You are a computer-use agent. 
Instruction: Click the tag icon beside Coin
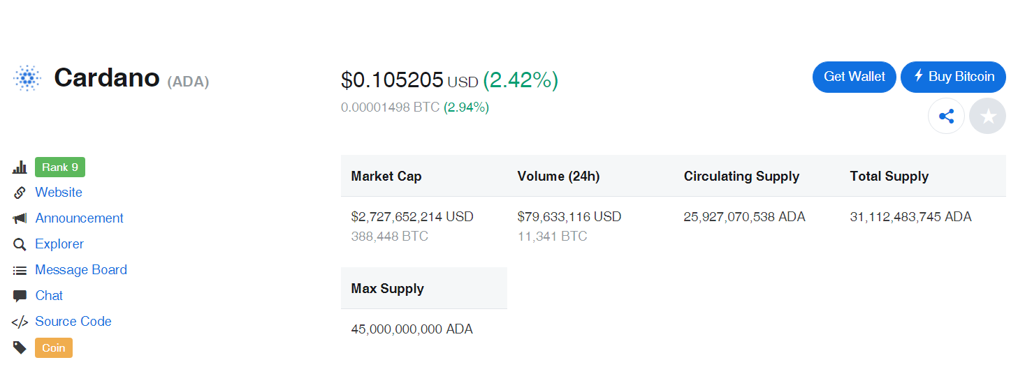point(20,347)
